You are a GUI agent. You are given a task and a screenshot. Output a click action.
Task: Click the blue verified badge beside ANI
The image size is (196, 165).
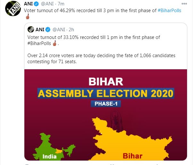point(36,4)
